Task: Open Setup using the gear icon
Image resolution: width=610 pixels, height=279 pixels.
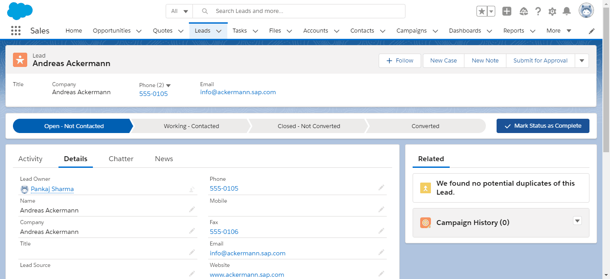Action: coord(552,12)
